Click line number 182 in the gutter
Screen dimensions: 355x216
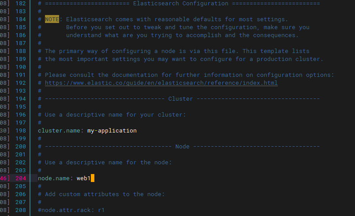[x=21, y=4]
